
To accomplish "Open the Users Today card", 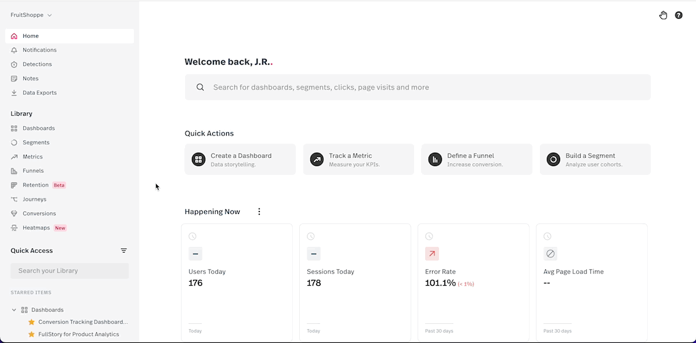I will tap(237, 282).
